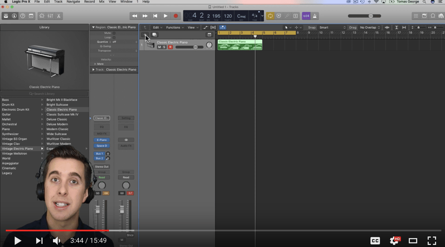
Task: Select Wurlitzer Classic patch
Action: tap(58, 139)
